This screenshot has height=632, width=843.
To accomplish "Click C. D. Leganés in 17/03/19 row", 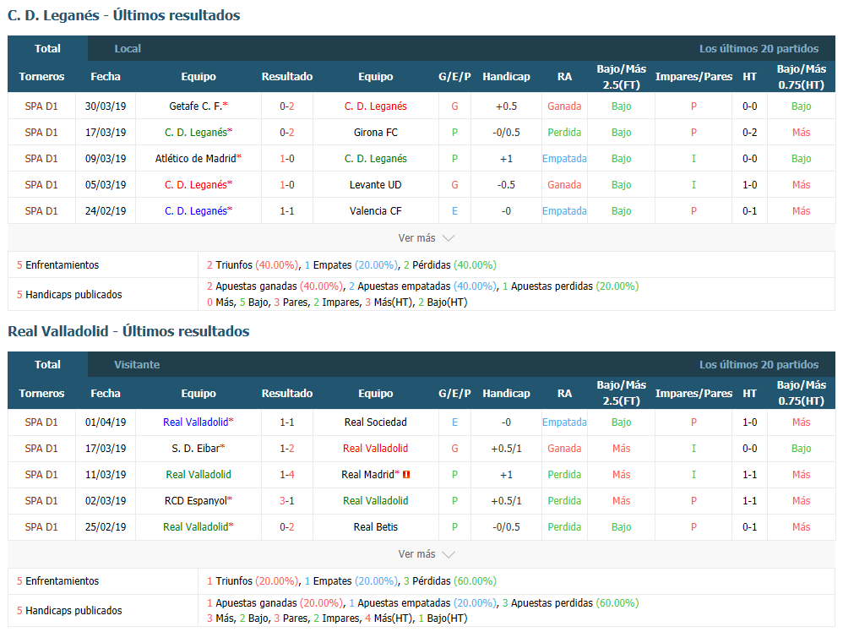I will [196, 133].
